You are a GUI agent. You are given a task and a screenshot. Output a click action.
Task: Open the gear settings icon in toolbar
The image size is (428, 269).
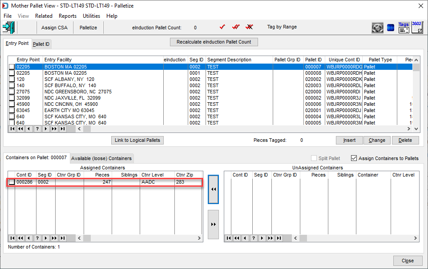coord(377,28)
